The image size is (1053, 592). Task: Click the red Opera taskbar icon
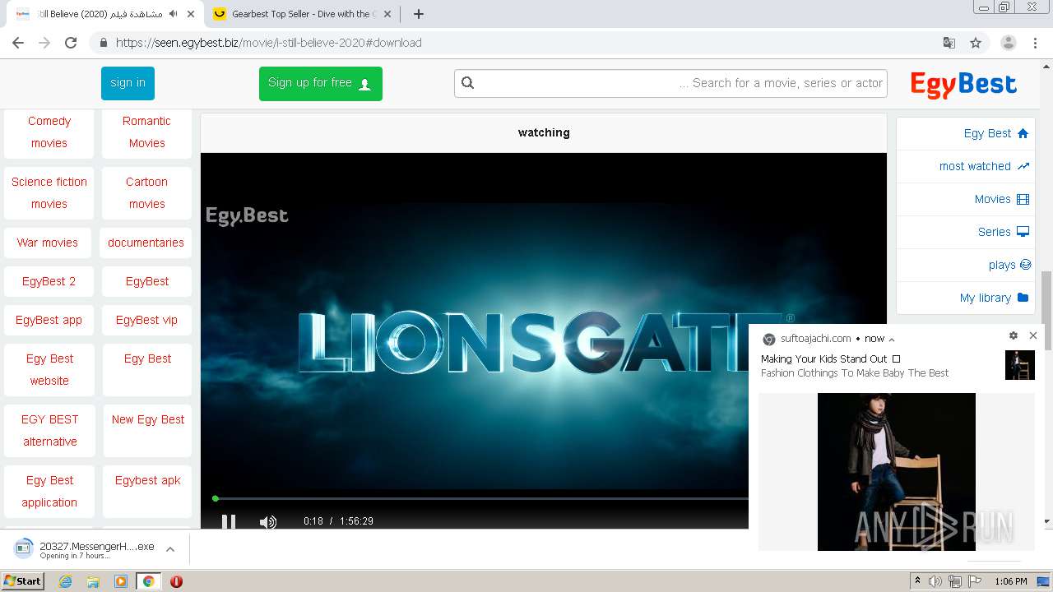[x=176, y=581]
